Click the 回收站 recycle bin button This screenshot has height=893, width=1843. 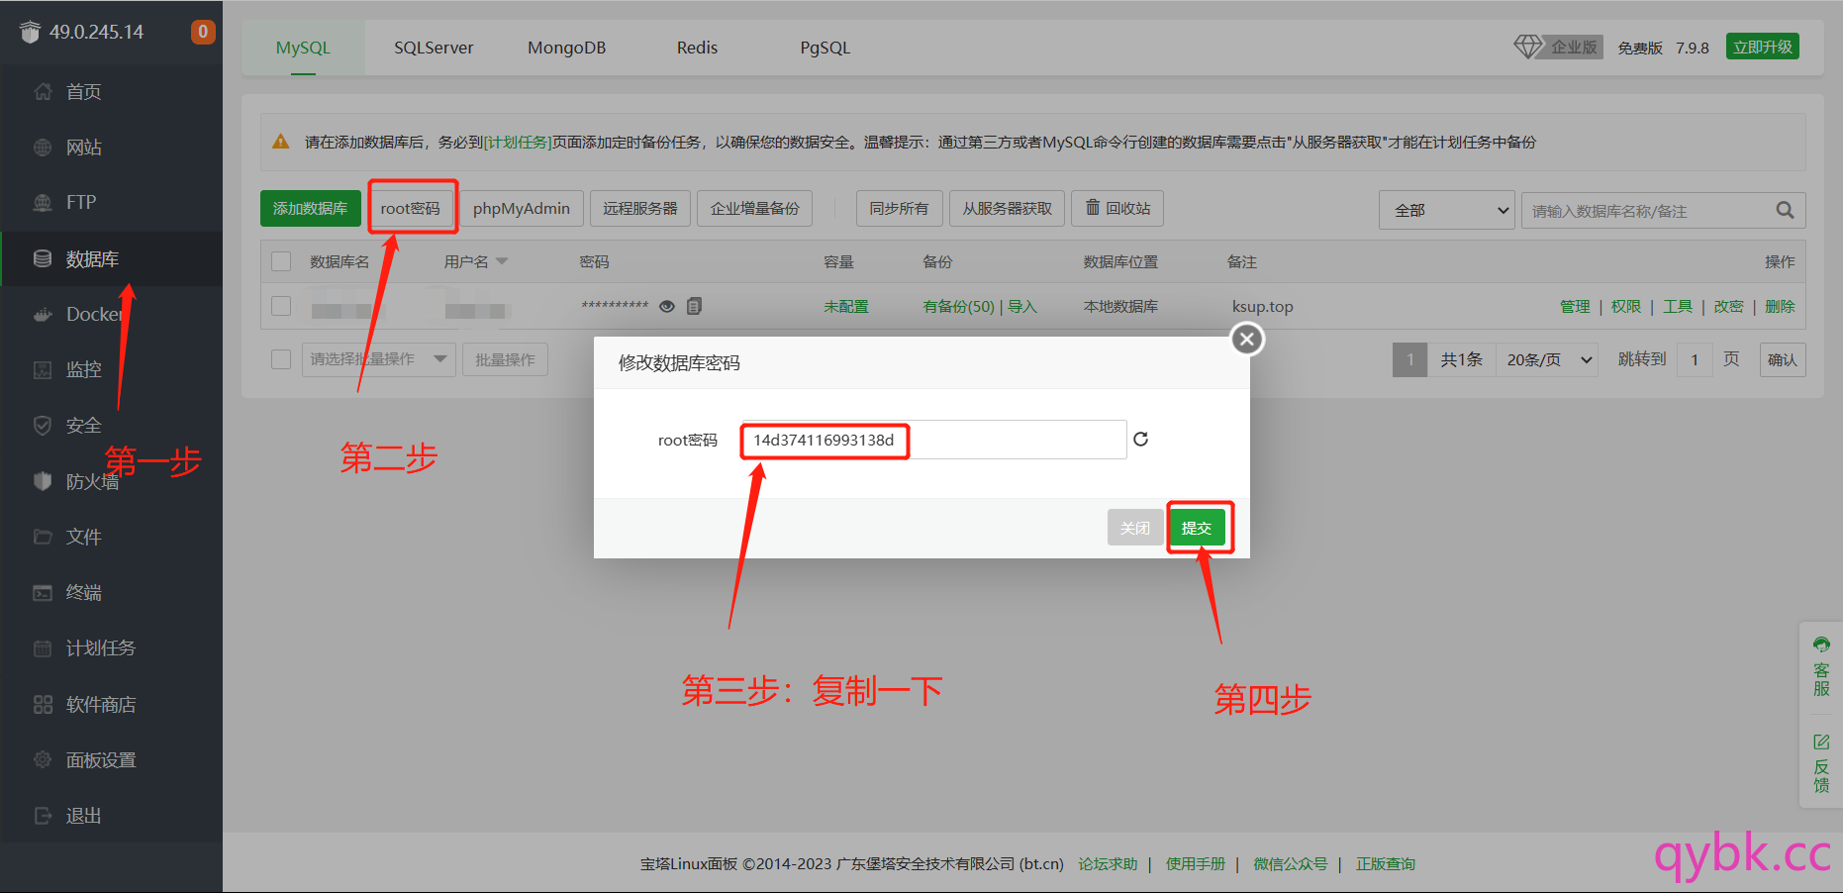point(1117,208)
